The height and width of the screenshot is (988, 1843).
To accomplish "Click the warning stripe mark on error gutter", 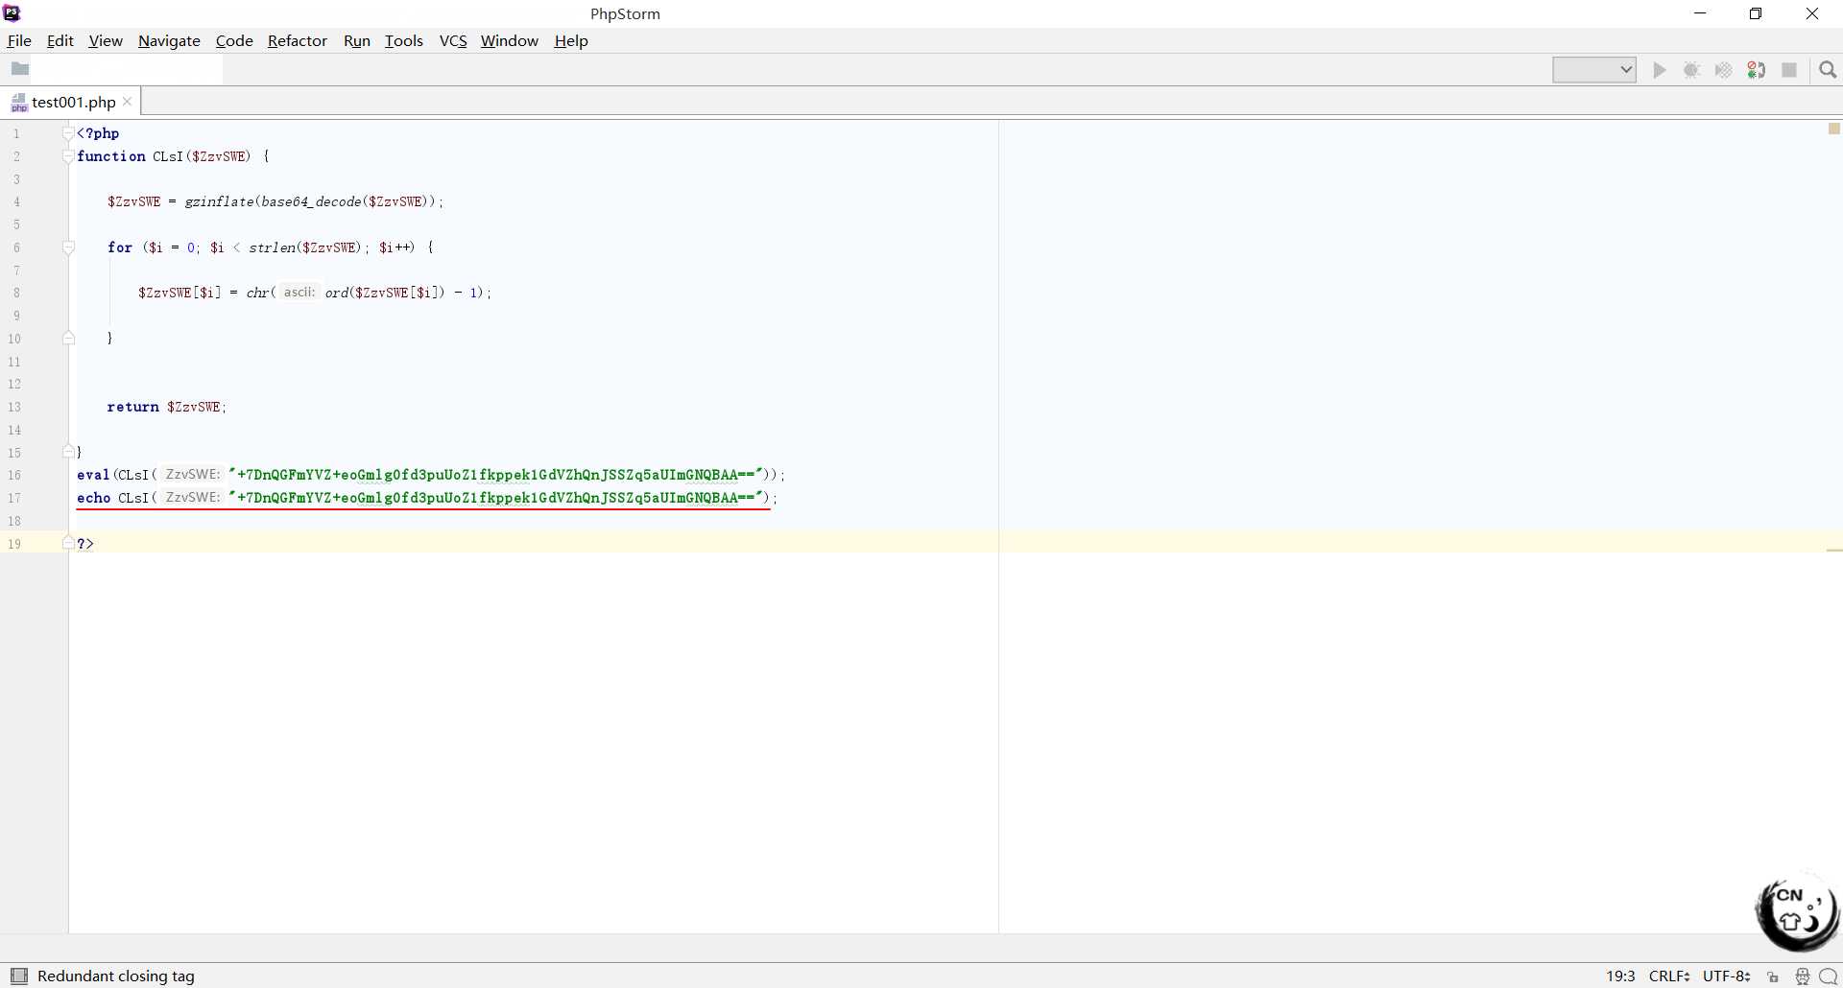I will point(1833,550).
